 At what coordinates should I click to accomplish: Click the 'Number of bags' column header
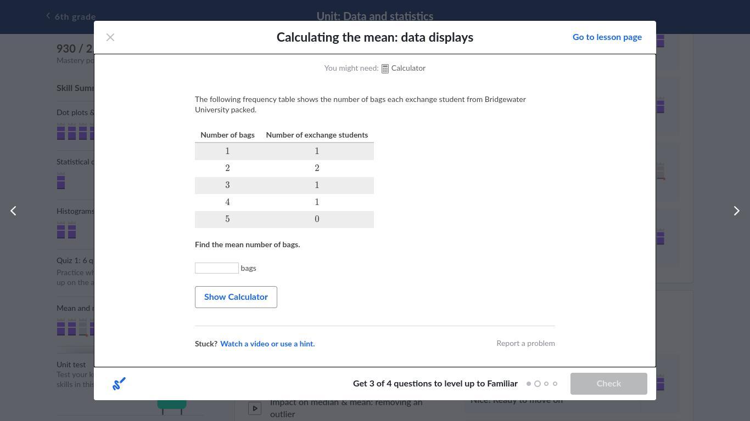tap(227, 135)
